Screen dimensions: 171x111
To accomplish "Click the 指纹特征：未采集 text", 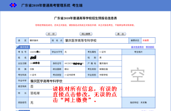I will pos(138,102).
